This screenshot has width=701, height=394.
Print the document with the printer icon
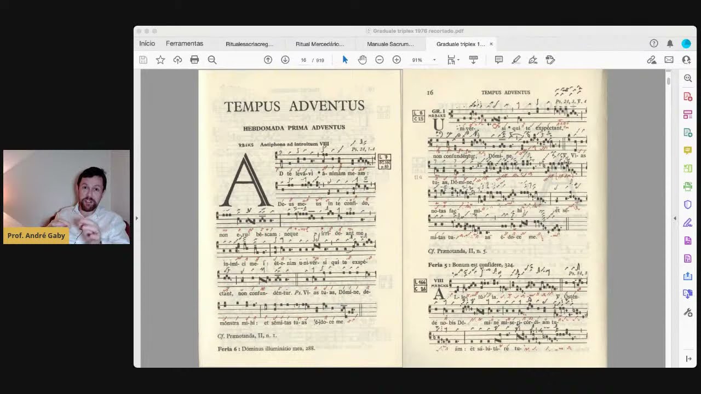click(x=194, y=60)
